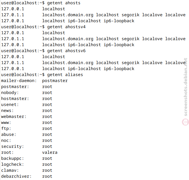
Task: Click the 'hostmaster:' alias entry
Action: point(15,99)
